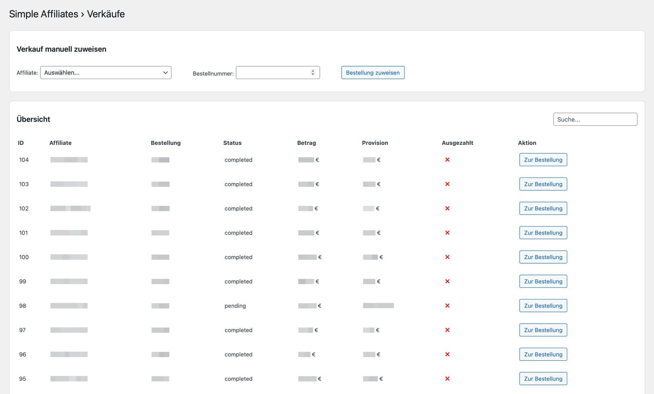Focus the Suche search field
Viewport: 654px width, 394px height.
pyautogui.click(x=595, y=119)
